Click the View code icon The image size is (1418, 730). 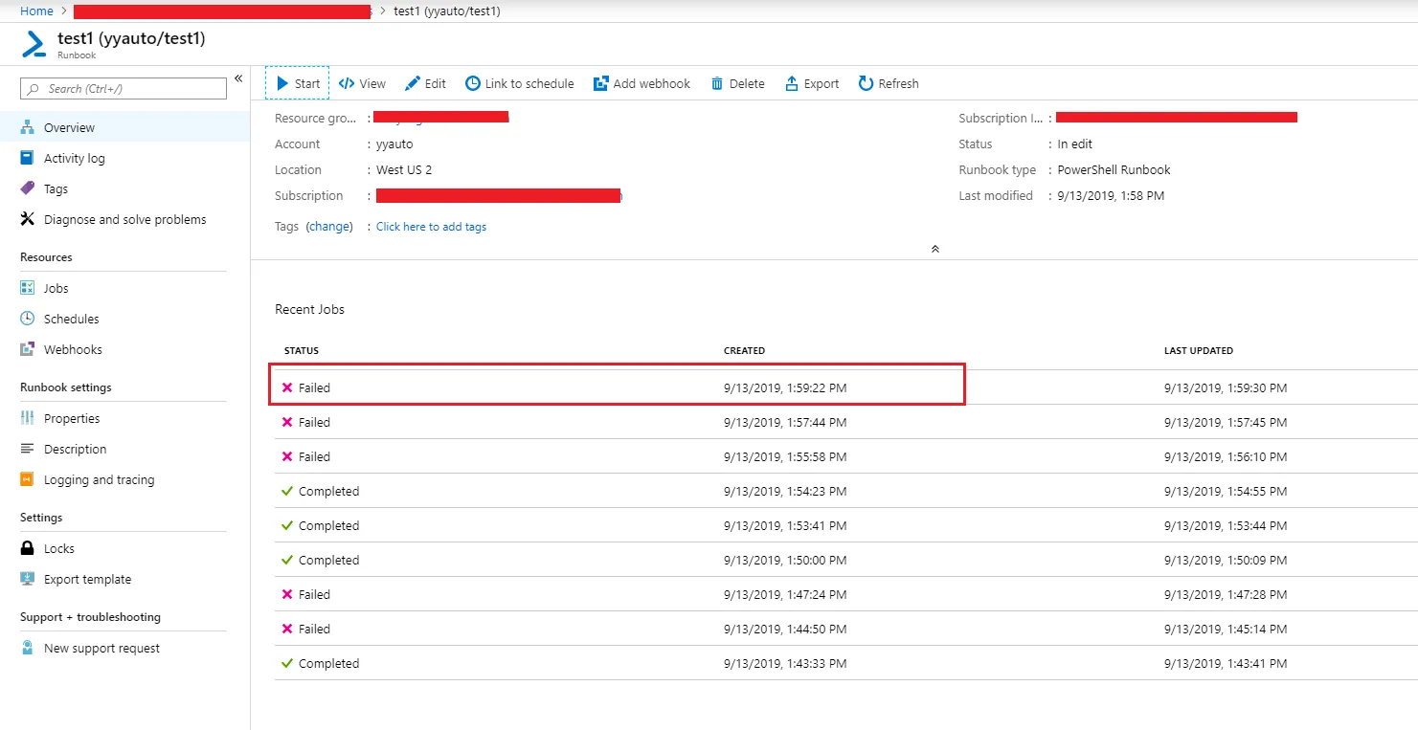coord(347,83)
